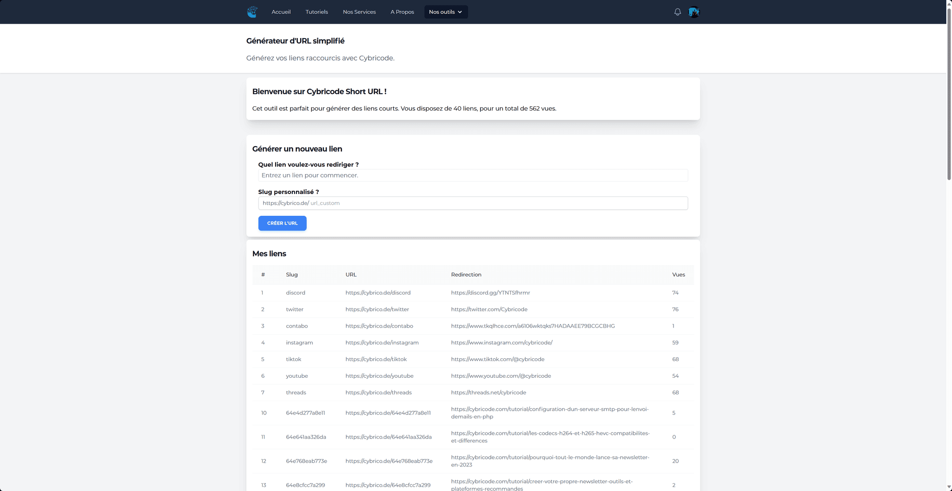
Task: Click the views count 74 for discord
Action: tap(675, 293)
